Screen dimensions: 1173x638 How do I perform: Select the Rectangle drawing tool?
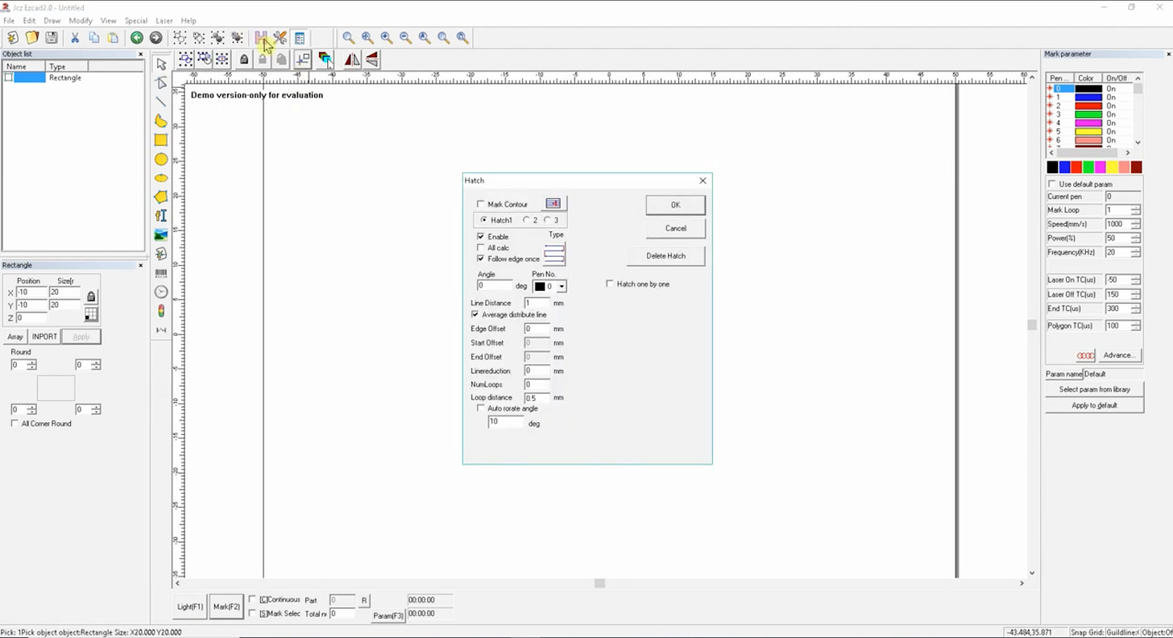point(160,140)
